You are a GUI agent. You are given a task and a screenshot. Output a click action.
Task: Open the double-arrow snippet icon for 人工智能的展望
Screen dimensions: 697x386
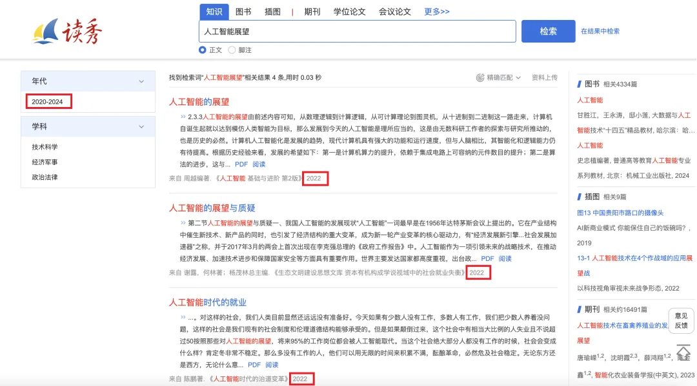coord(183,117)
